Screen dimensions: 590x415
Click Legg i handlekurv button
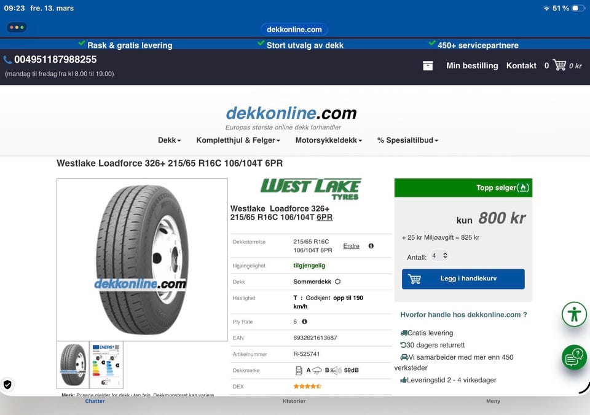click(x=463, y=279)
